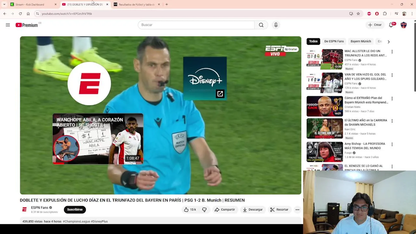Click the Compartir share button
This screenshot has width=416, height=234.
coord(225,210)
